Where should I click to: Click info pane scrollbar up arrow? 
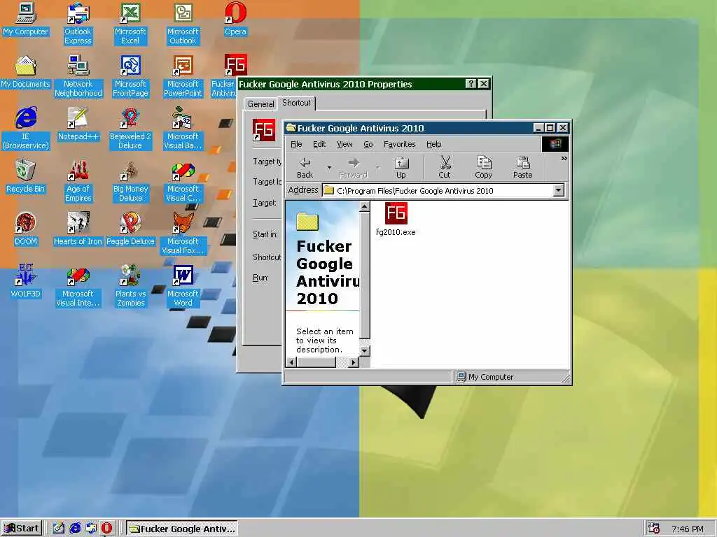pos(364,207)
